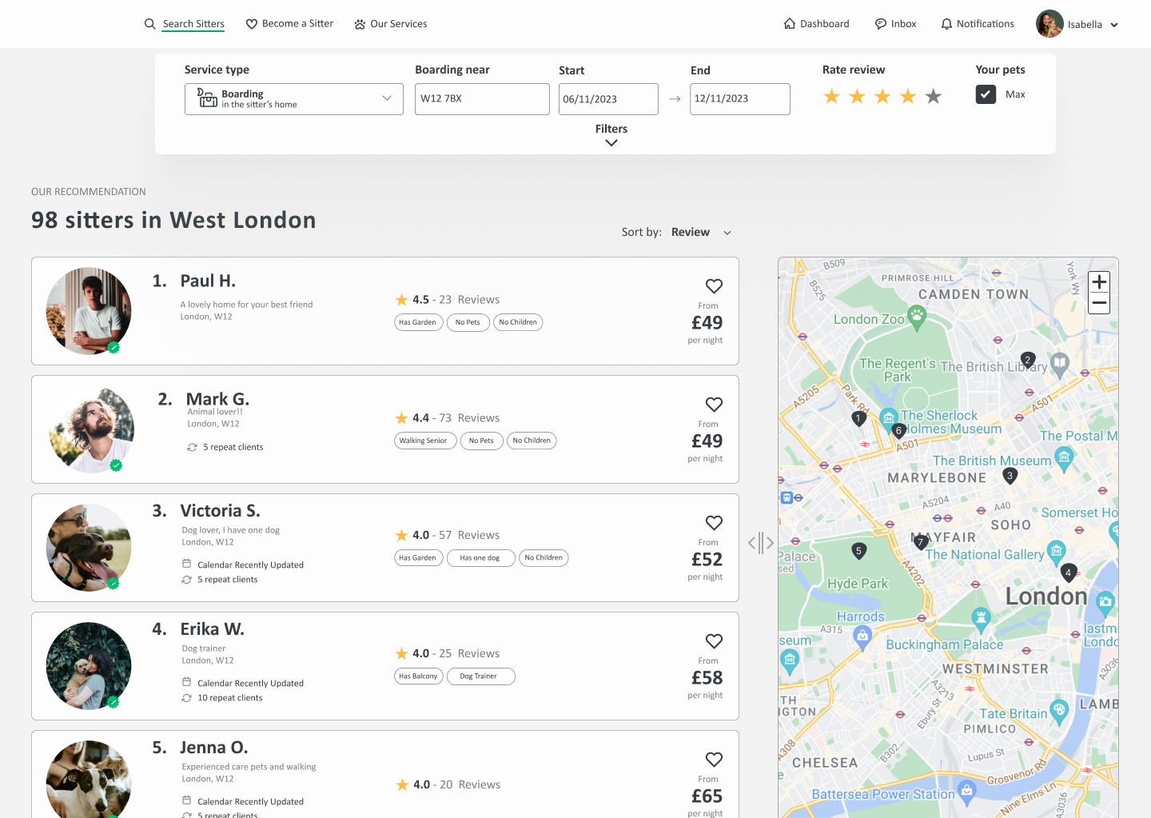Toggle the Has one dog tag on Victoria S.

coord(480,558)
